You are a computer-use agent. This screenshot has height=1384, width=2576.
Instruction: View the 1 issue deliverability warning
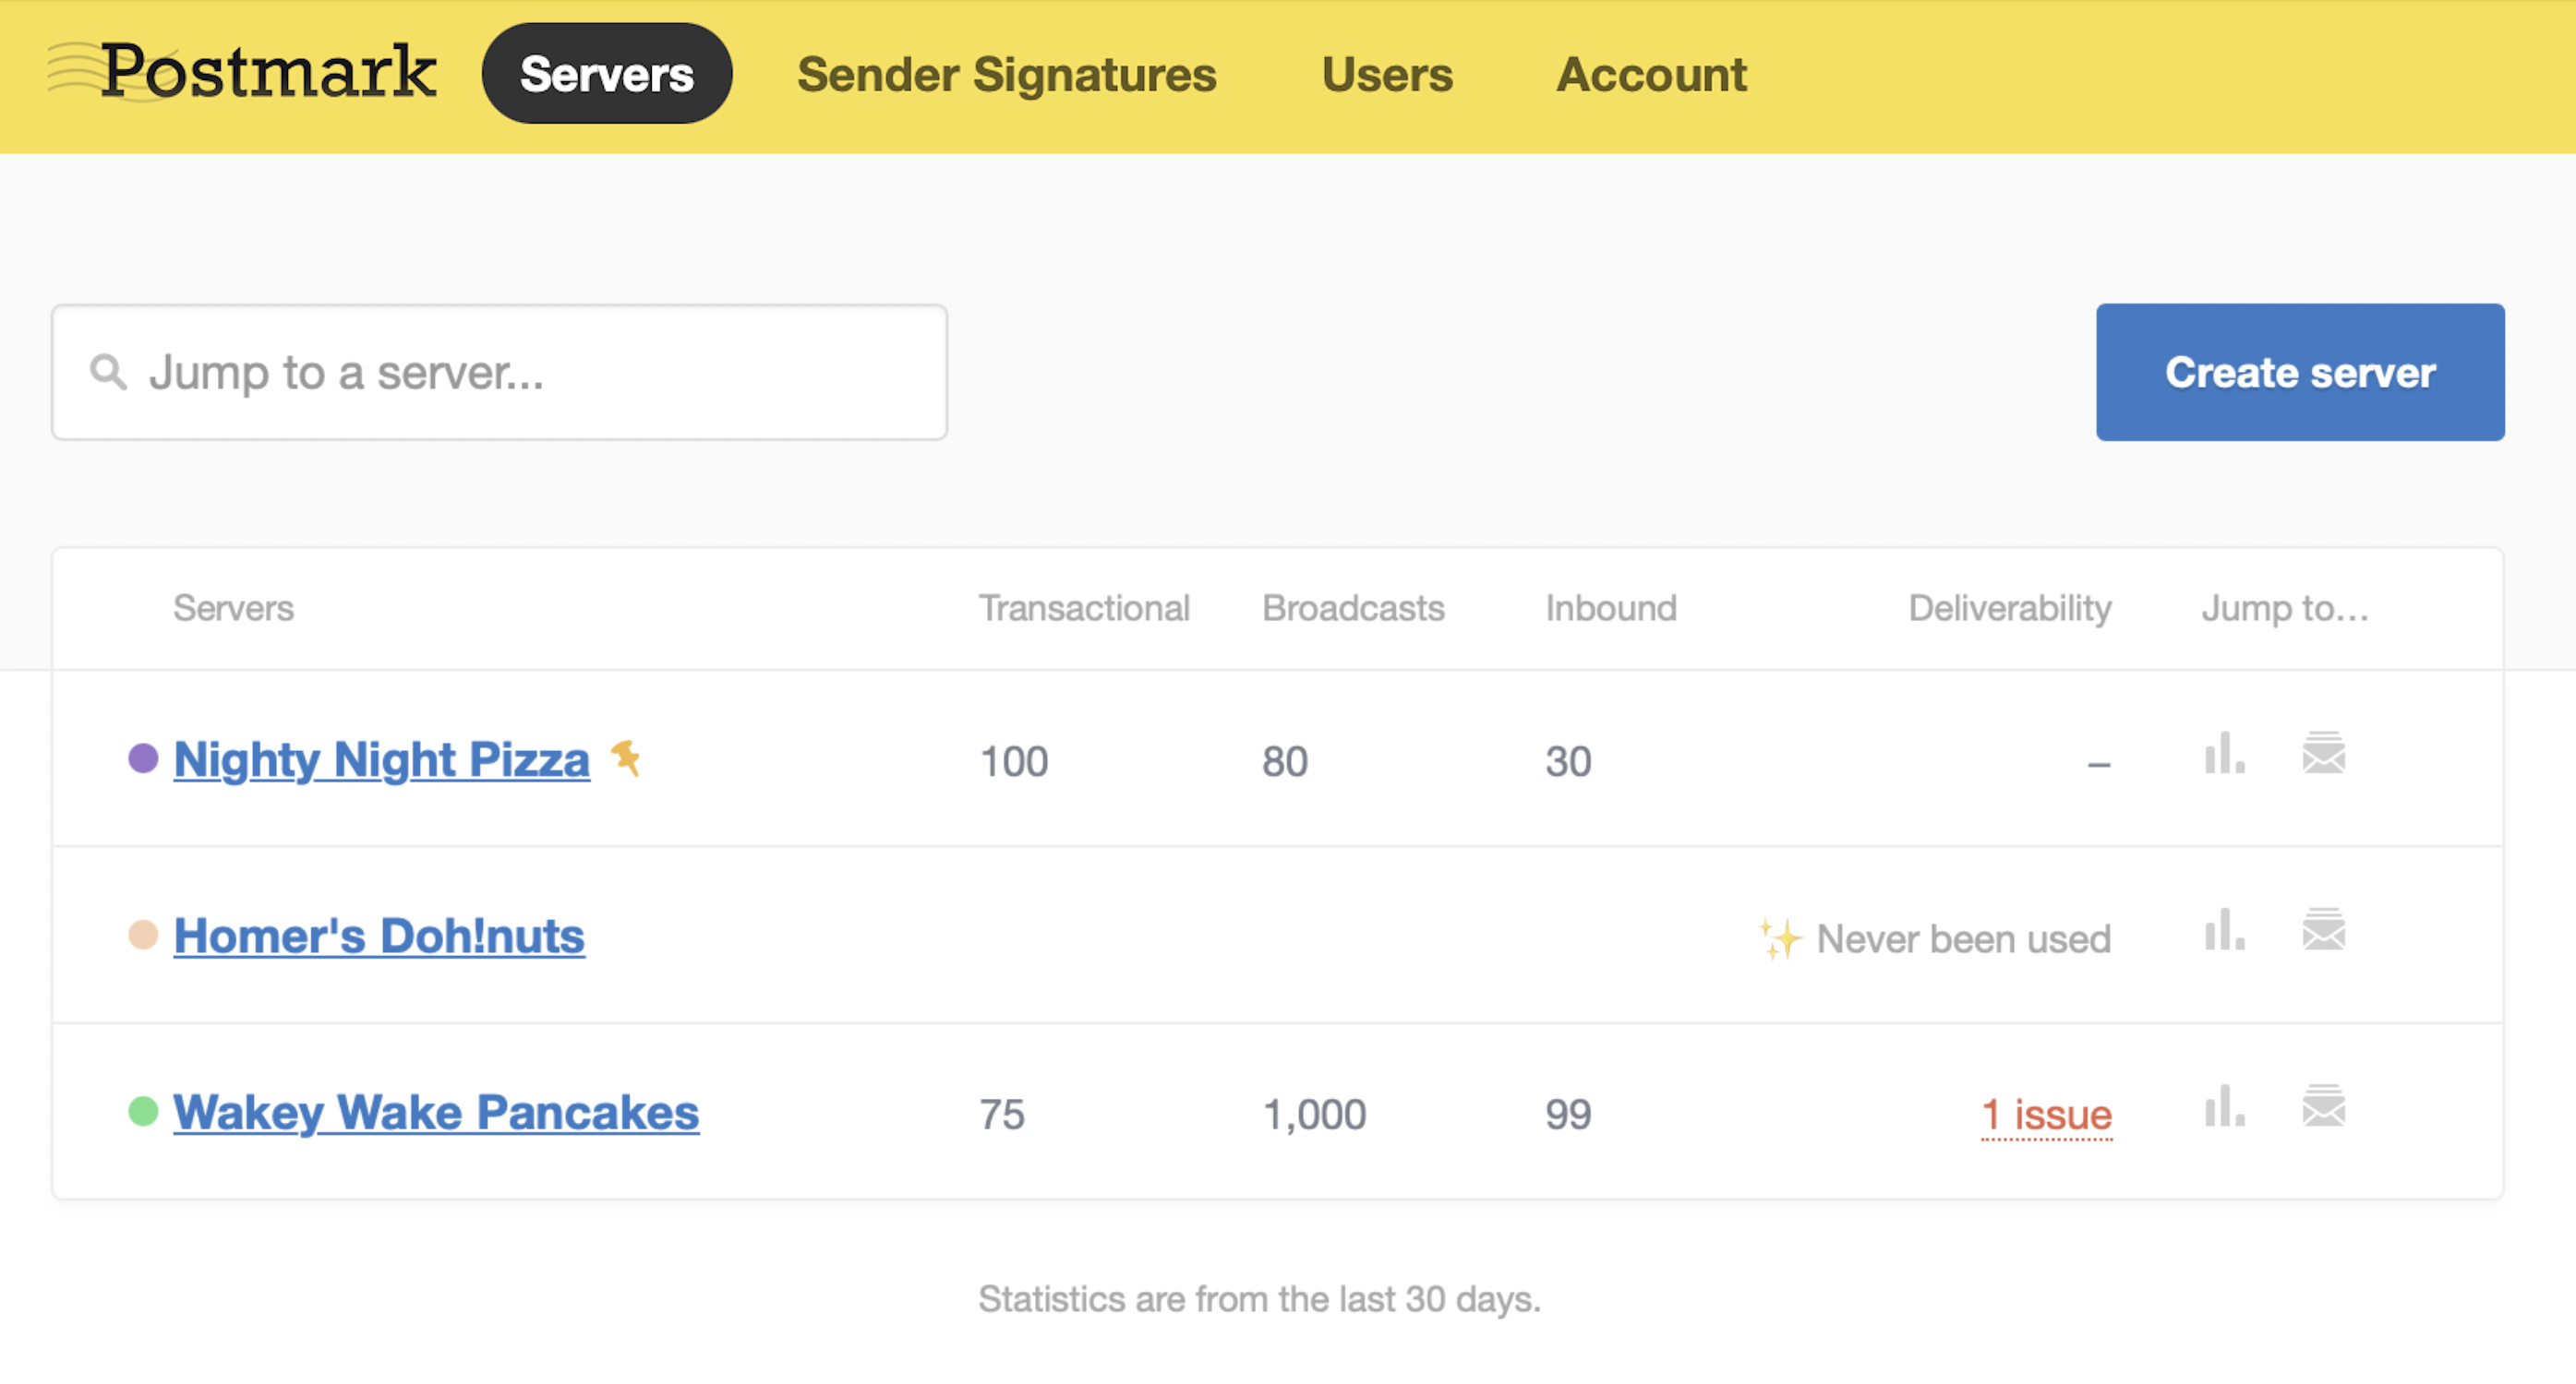click(x=2046, y=1115)
